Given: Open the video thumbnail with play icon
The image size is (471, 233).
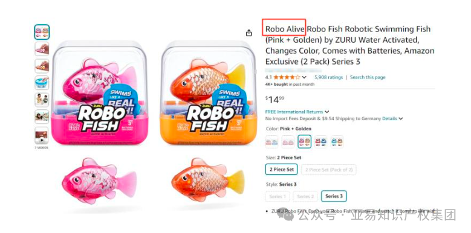Looking at the screenshot, I should 42,136.
